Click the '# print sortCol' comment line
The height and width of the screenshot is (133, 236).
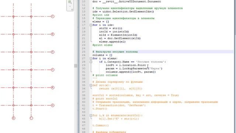pyautogui.click(x=105, y=99)
